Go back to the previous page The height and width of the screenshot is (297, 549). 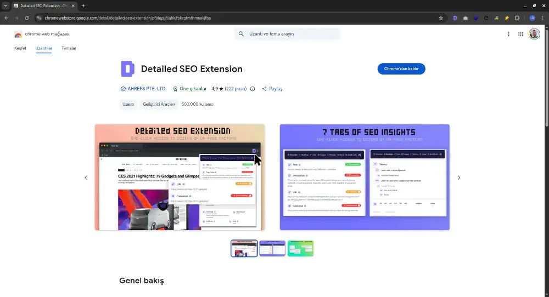click(6, 18)
